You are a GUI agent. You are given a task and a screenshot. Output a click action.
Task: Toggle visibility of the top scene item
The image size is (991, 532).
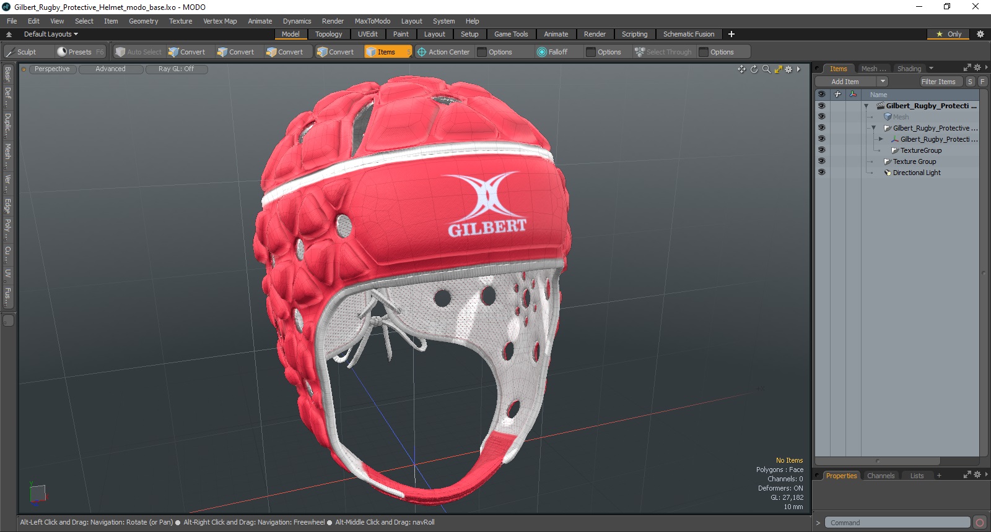(821, 105)
